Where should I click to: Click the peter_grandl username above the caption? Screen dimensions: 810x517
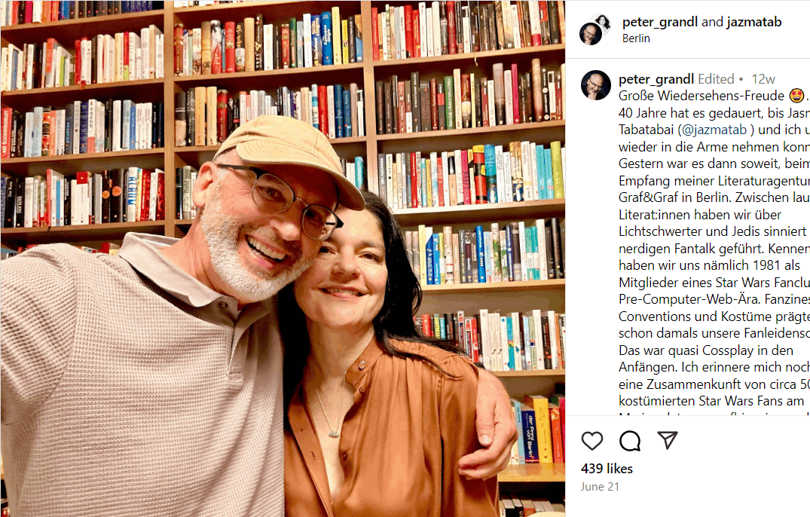pos(656,79)
